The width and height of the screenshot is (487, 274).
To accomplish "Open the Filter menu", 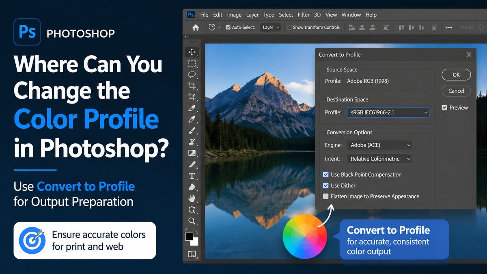I will [x=304, y=15].
